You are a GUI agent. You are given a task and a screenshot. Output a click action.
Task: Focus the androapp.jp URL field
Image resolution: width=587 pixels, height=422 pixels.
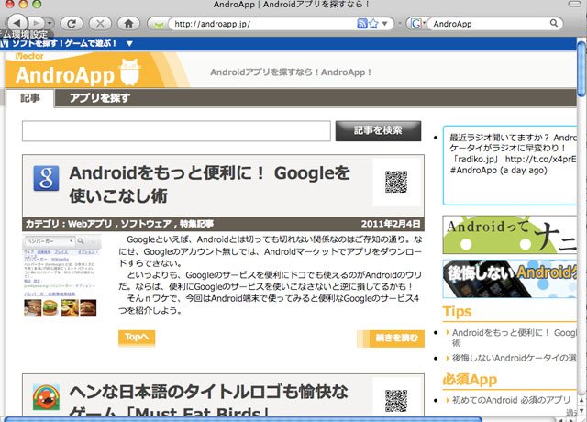point(262,24)
